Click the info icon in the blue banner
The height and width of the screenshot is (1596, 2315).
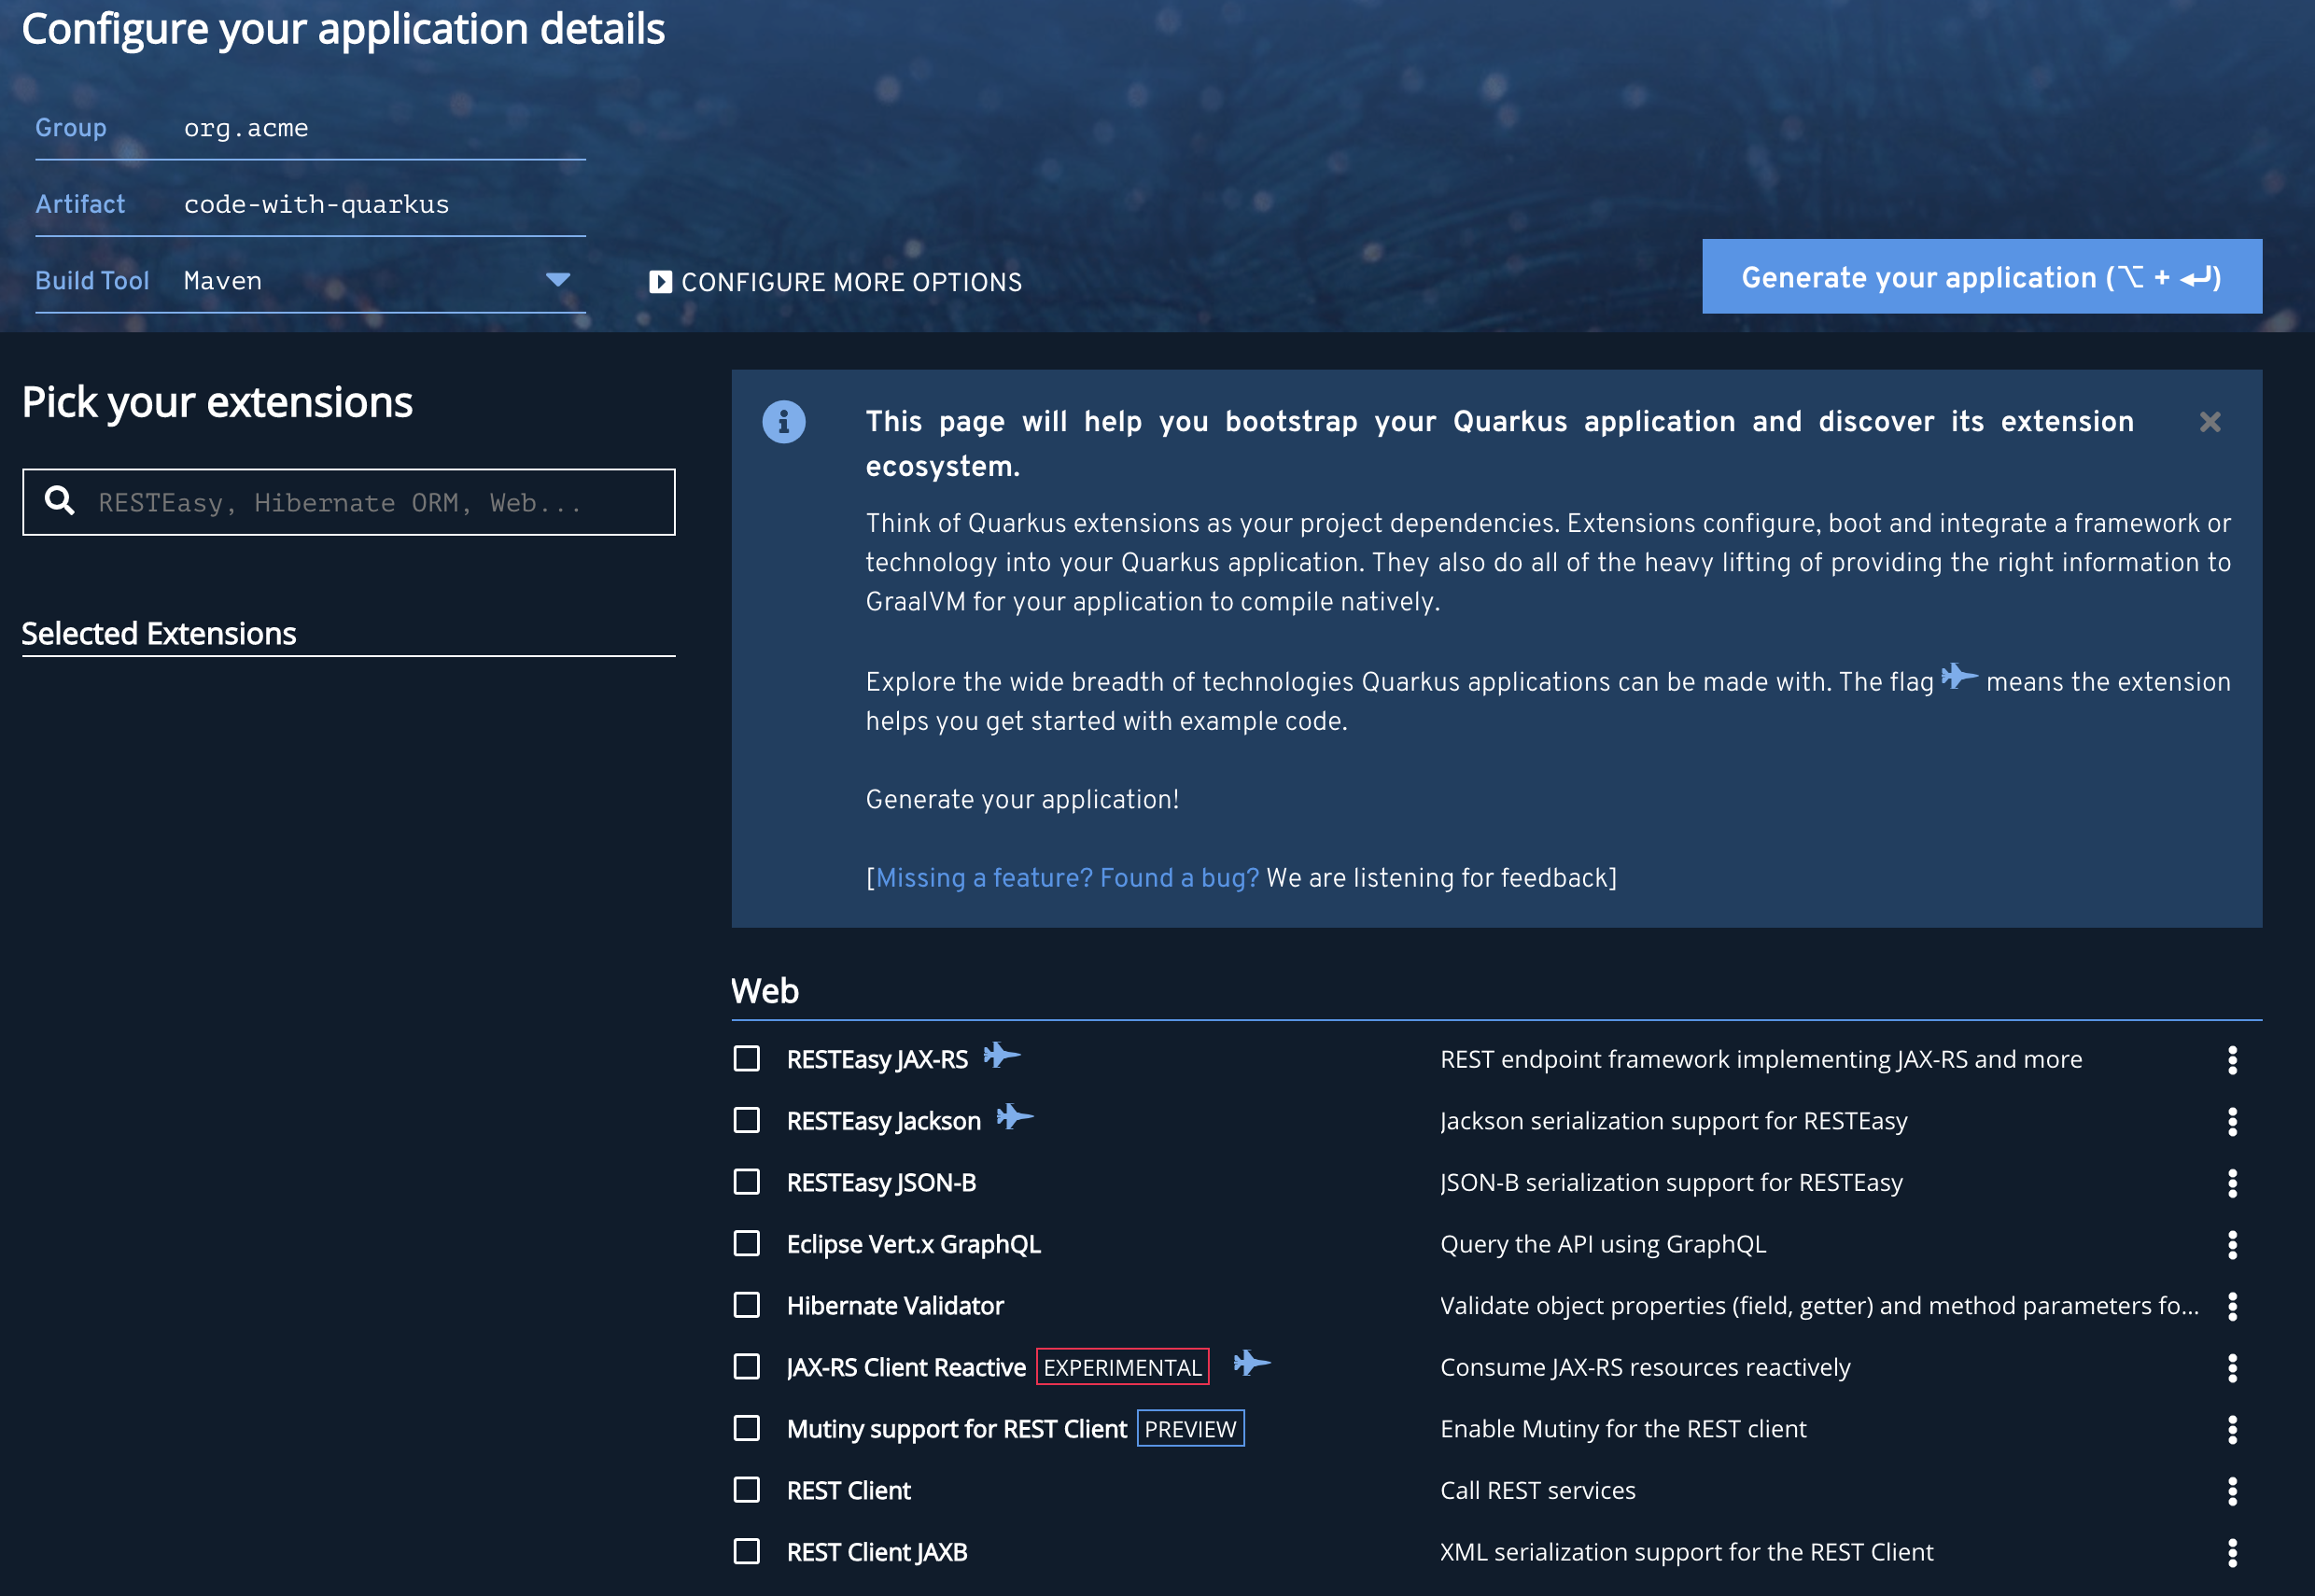pyautogui.click(x=785, y=421)
